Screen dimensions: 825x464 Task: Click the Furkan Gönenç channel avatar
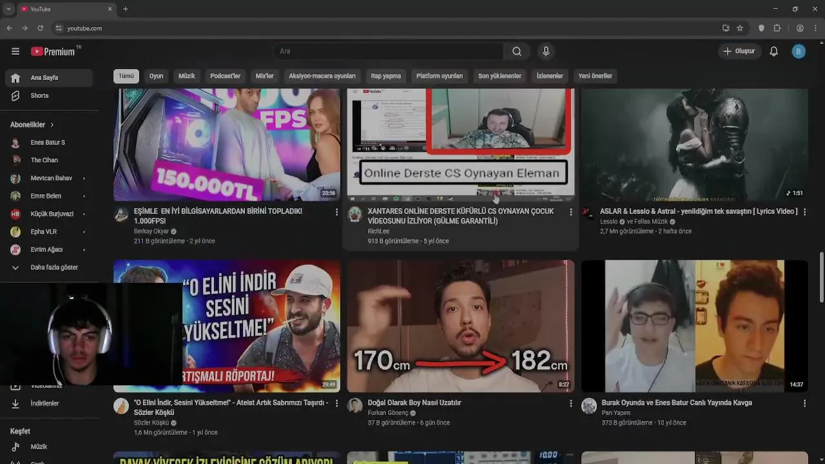(x=355, y=405)
